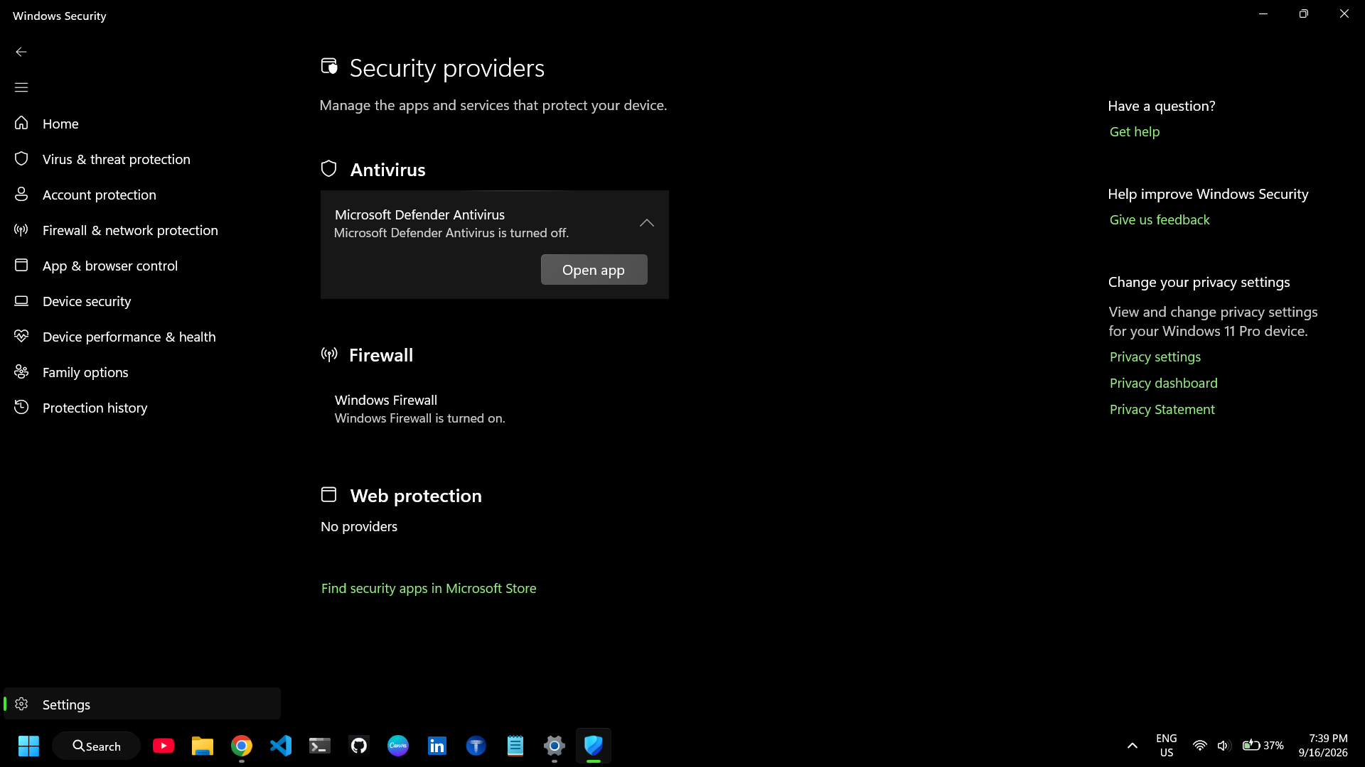This screenshot has width=1365, height=767.
Task: Open the hamburger navigation menu icon
Action: click(21, 87)
